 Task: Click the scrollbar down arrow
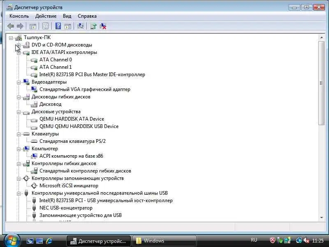[322, 218]
